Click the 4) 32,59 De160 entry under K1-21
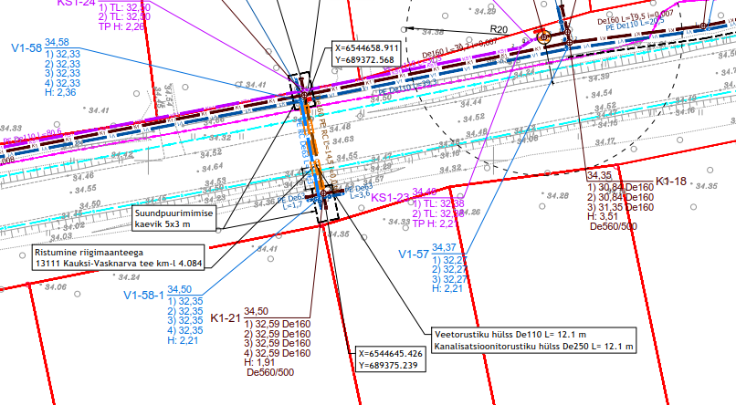Image resolution: width=736 pixels, height=405 pixels. [x=277, y=353]
